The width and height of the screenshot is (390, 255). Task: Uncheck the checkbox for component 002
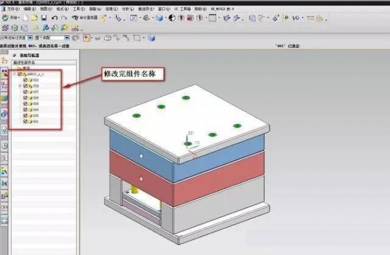[x=25, y=80]
